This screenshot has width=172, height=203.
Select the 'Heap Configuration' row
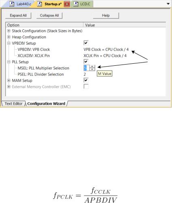click(29, 37)
